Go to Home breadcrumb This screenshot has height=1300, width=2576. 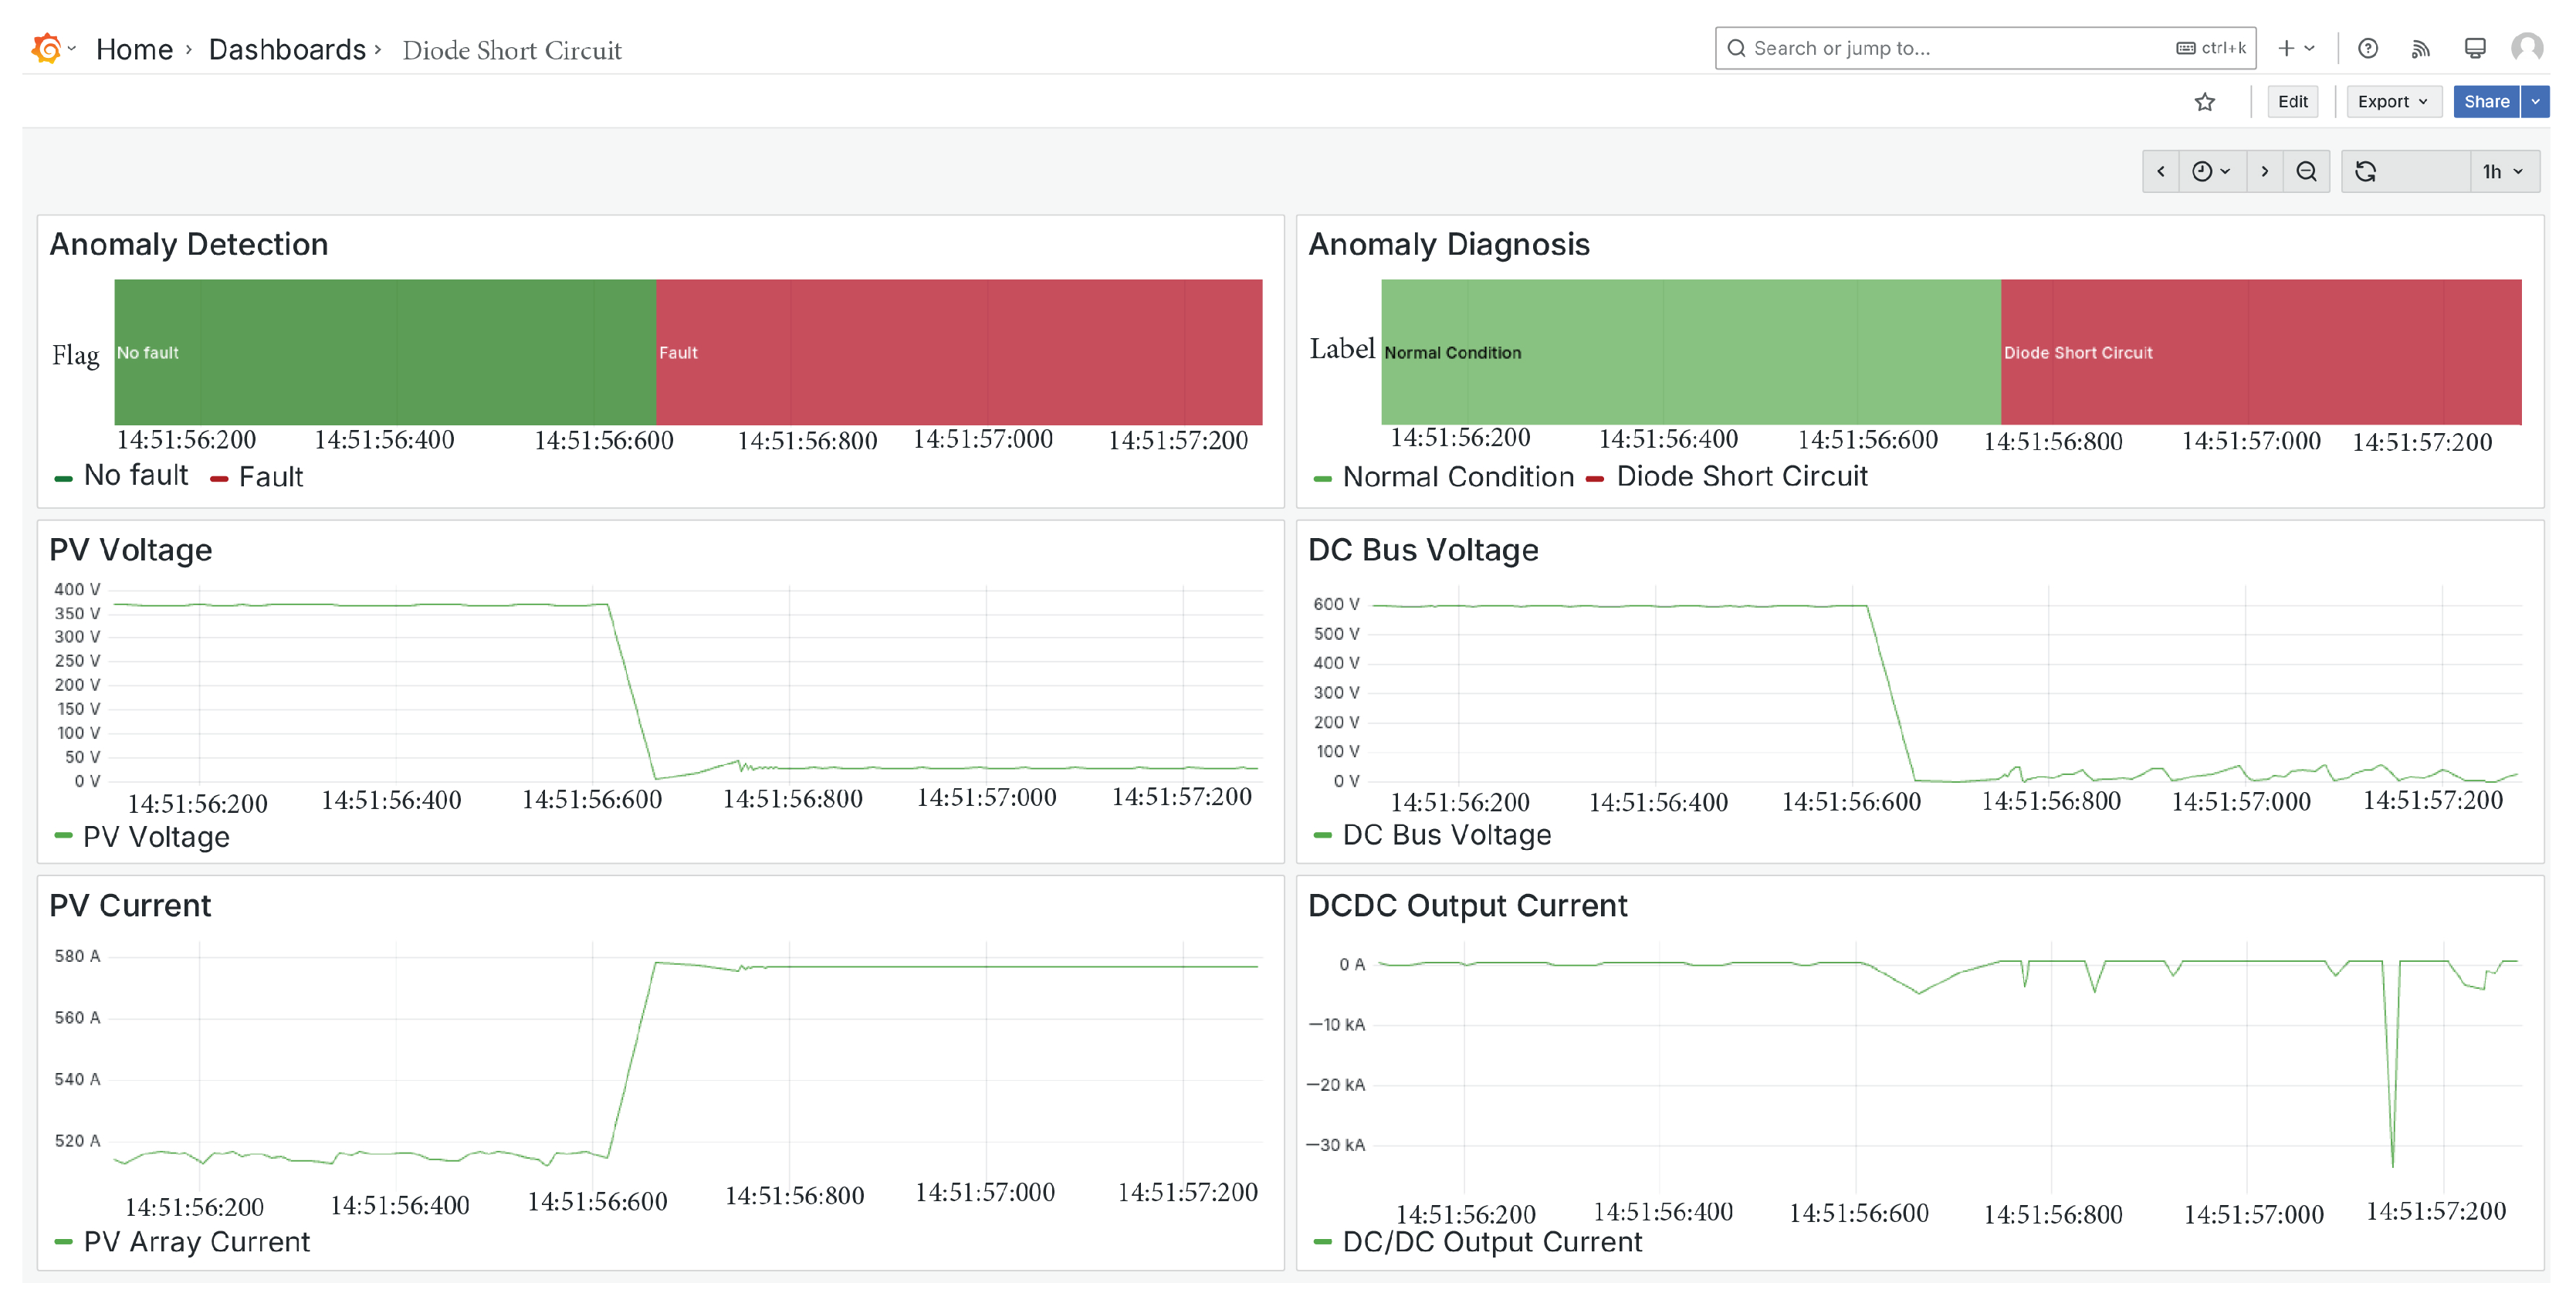tap(134, 49)
